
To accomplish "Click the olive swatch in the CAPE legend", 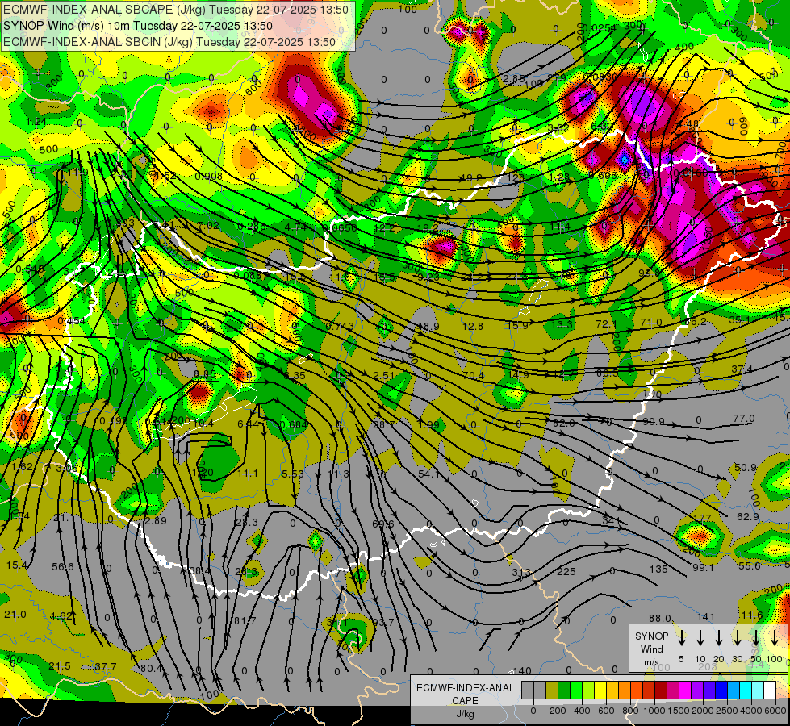I will coord(552,691).
